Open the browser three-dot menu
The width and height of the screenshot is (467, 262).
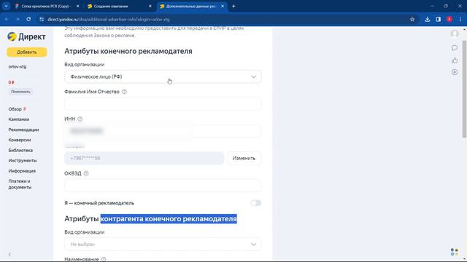(x=460, y=20)
